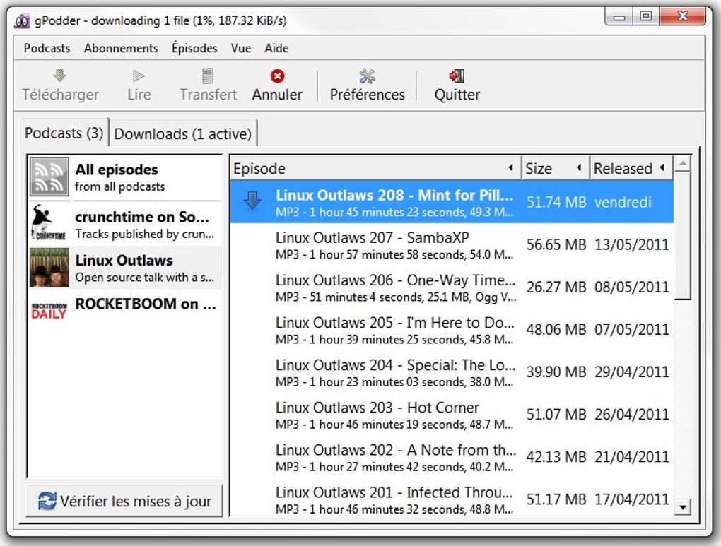The height and width of the screenshot is (546, 721).
Task: Click the Télécharger download arrow icon
Action: point(60,76)
